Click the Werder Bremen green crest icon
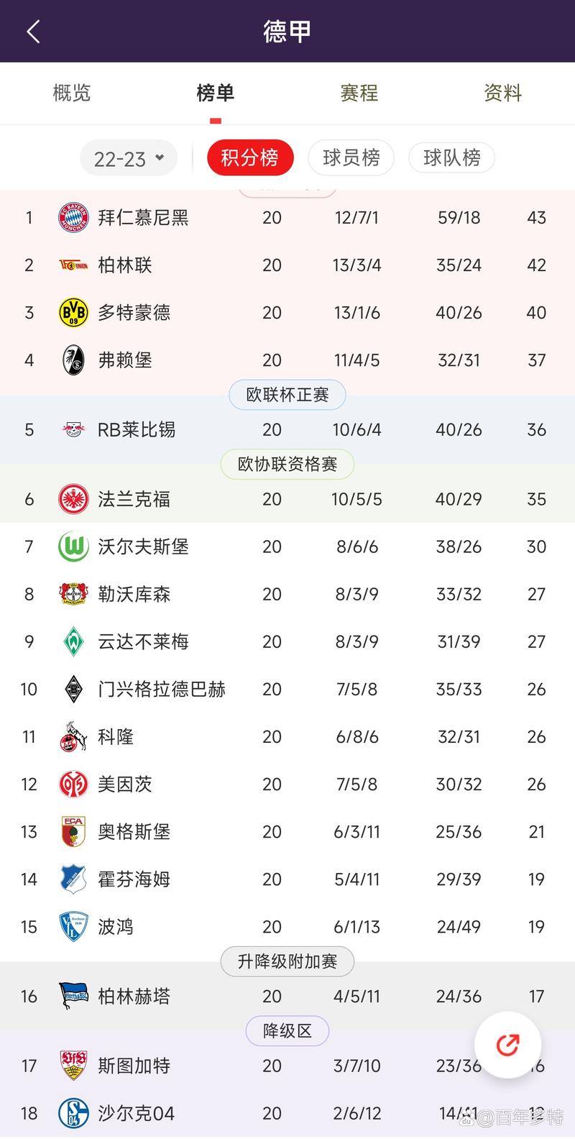575x1139 pixels. pos(73,641)
